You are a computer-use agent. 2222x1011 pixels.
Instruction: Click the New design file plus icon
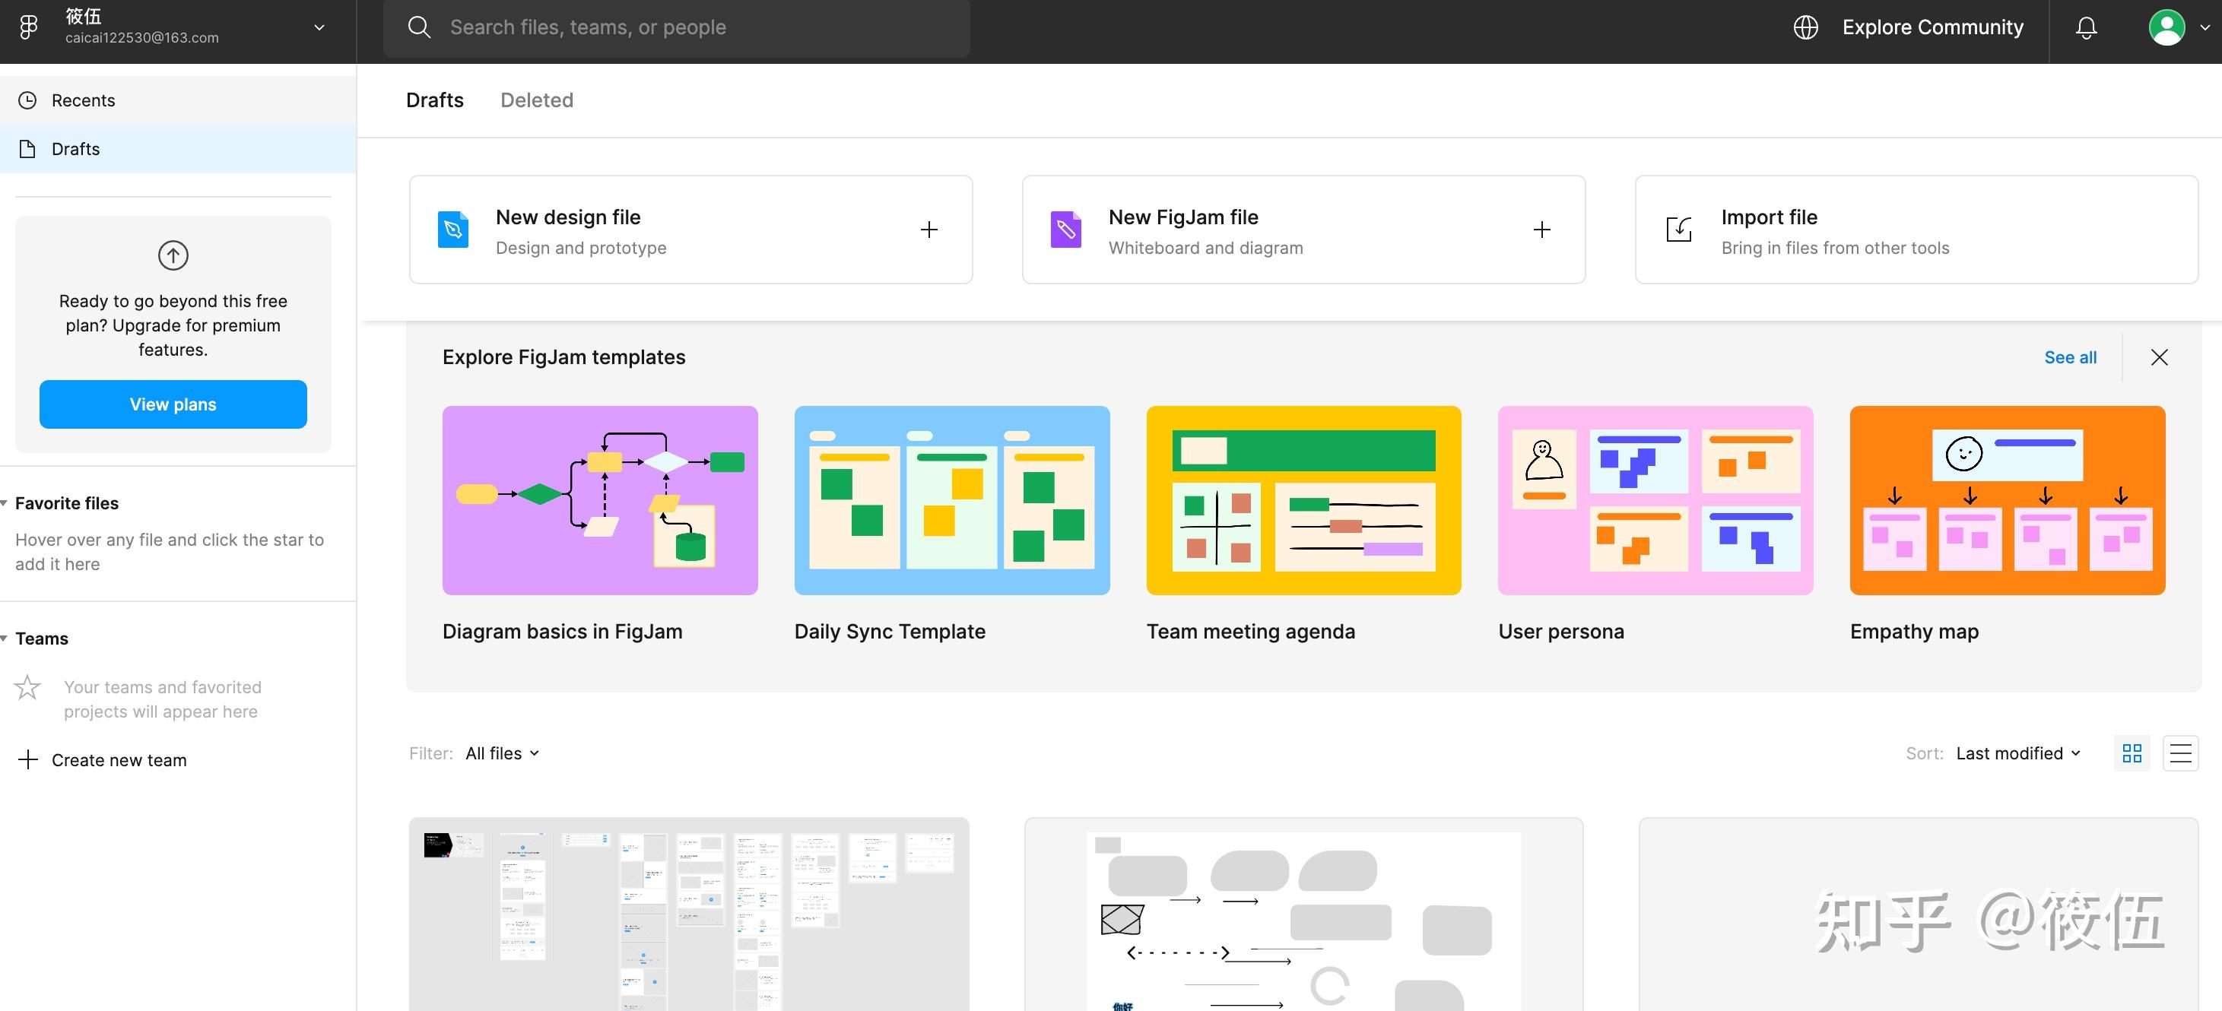pyautogui.click(x=928, y=230)
